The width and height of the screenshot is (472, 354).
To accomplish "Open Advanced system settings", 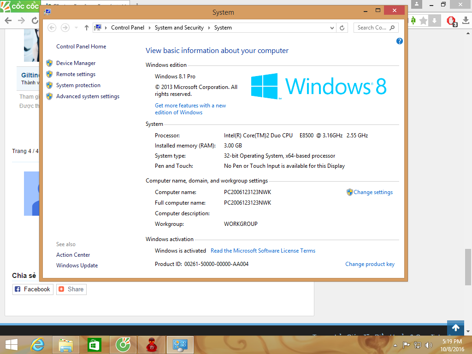I will [x=88, y=96].
